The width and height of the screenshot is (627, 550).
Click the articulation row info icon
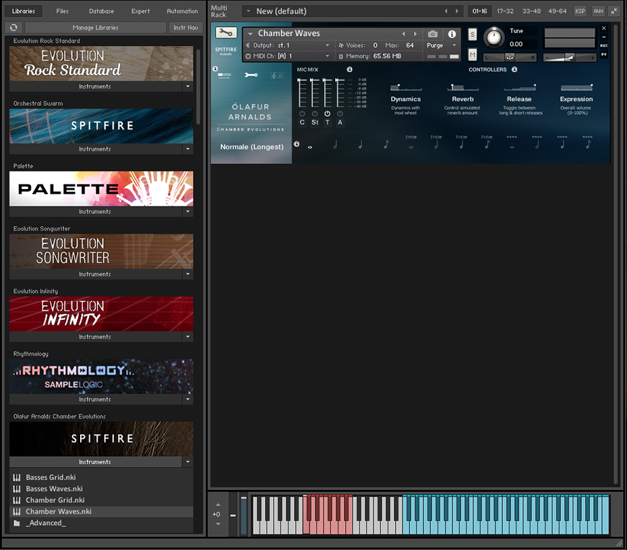pyautogui.click(x=297, y=144)
